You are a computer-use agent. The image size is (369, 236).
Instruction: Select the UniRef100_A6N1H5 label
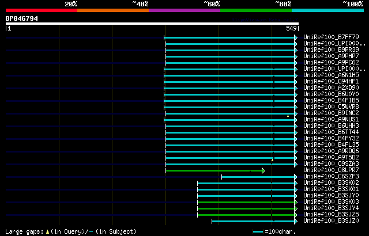(331, 75)
